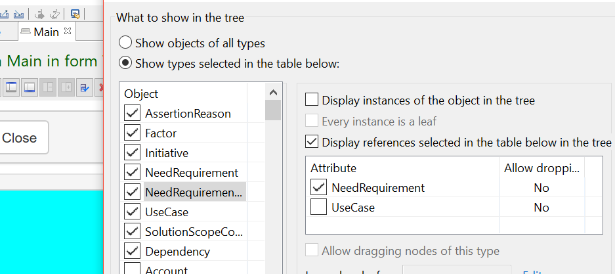Click the blue chat window icon in the top toolbar
Viewport: 615px width, 274px height.
(75, 14)
